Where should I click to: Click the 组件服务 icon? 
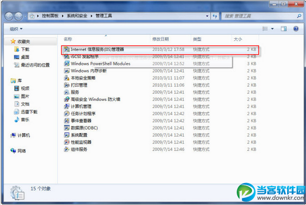click(x=67, y=149)
